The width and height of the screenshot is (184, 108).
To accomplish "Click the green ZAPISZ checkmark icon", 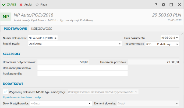I will (x=4, y=5).
